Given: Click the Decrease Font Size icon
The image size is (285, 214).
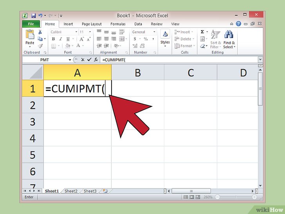Looking at the screenshot, I should (89, 39).
